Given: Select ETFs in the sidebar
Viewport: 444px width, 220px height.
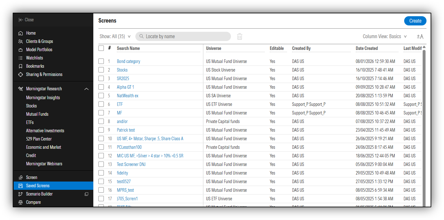Looking at the screenshot, I should 30,122.
